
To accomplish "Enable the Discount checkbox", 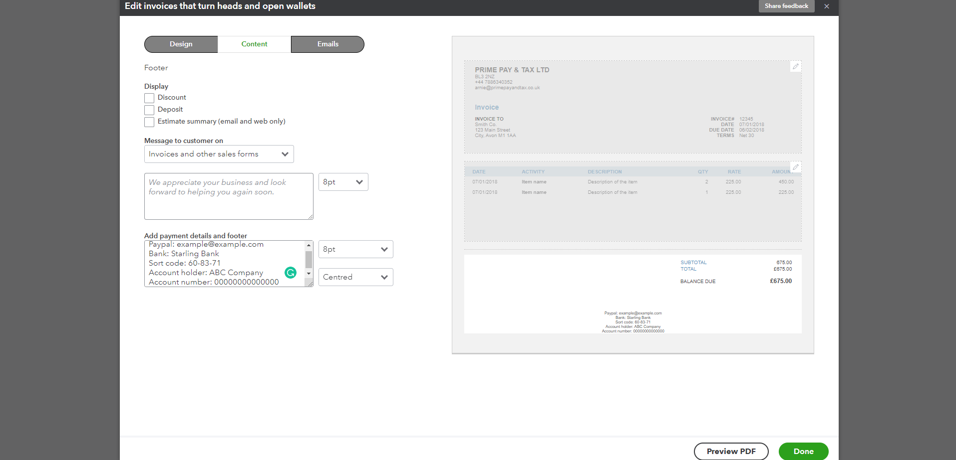I will (149, 98).
